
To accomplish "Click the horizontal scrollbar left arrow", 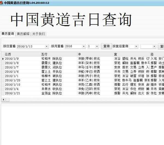I will 4,100.
